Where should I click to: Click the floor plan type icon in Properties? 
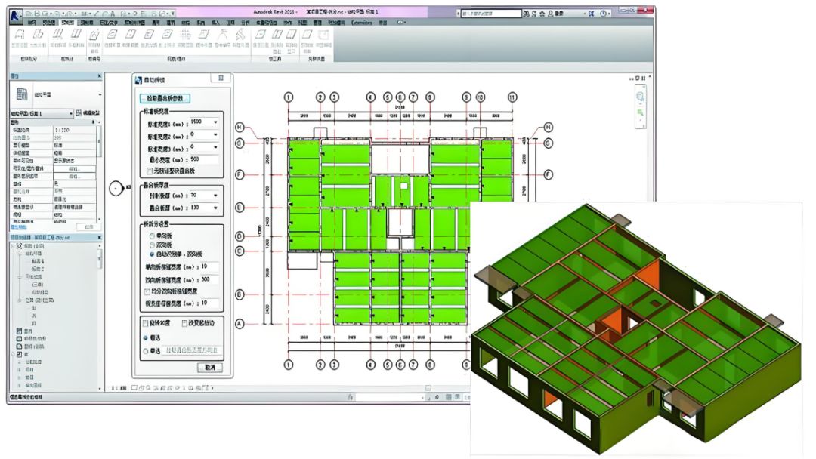[22, 94]
